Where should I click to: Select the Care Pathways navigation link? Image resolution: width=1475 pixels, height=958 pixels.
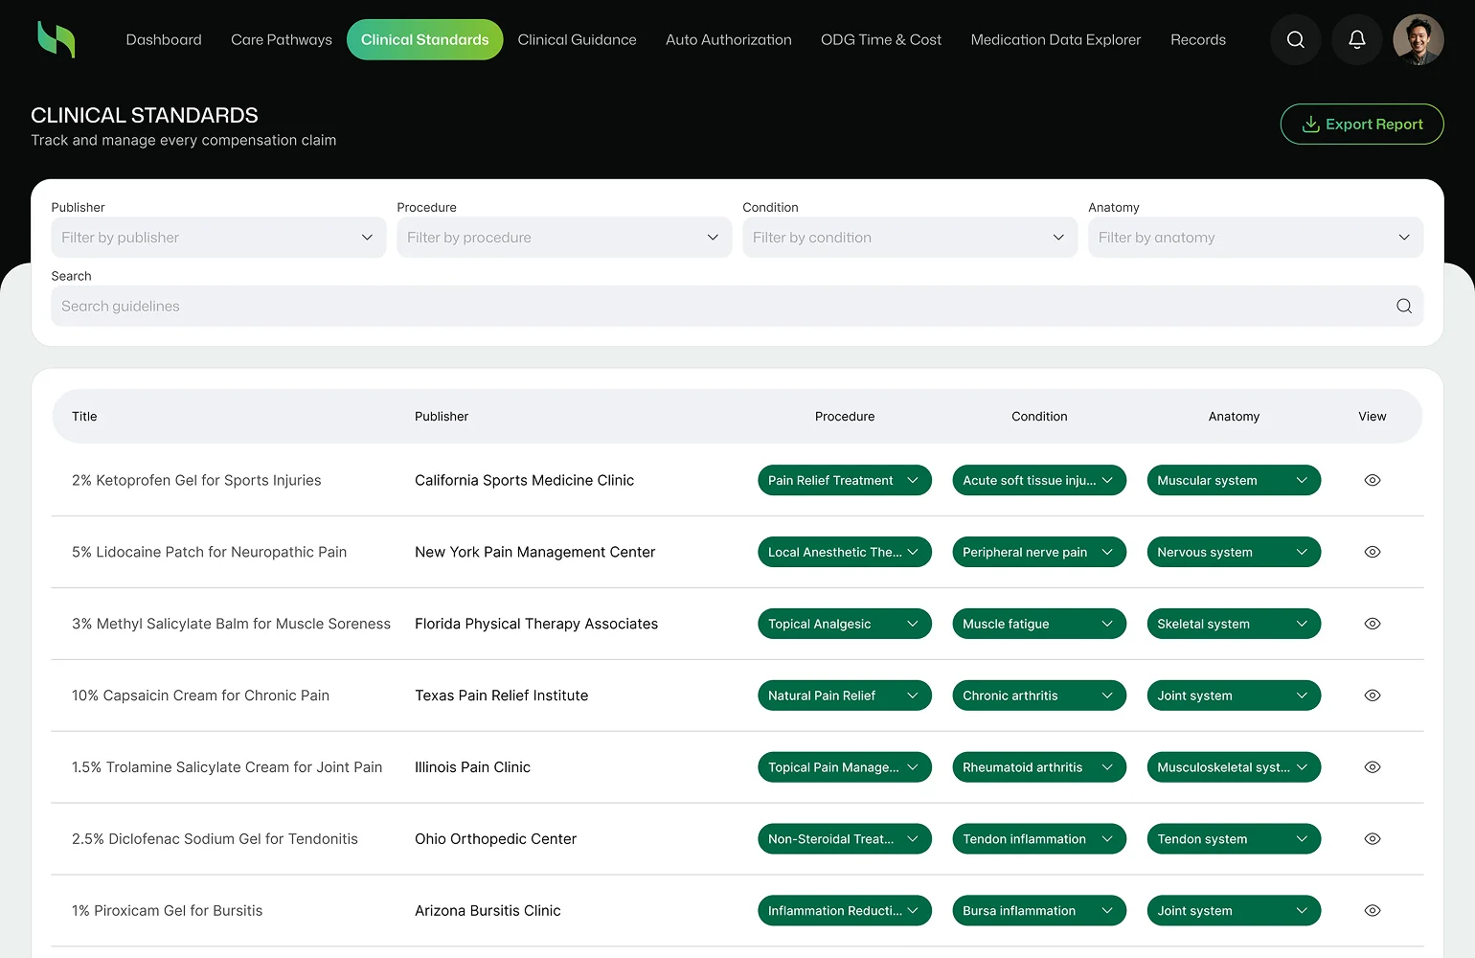281,39
